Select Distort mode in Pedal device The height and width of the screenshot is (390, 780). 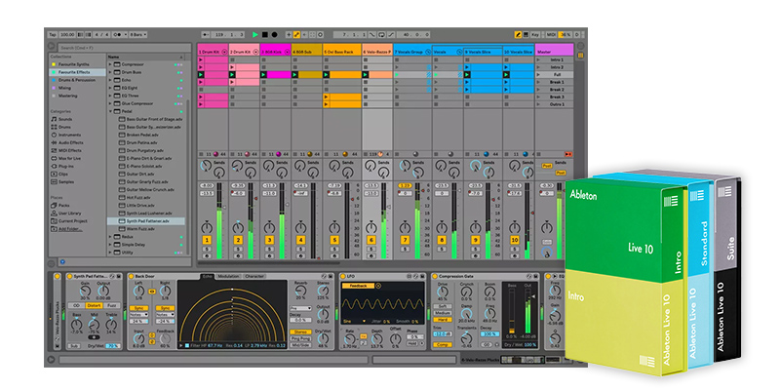92,305
